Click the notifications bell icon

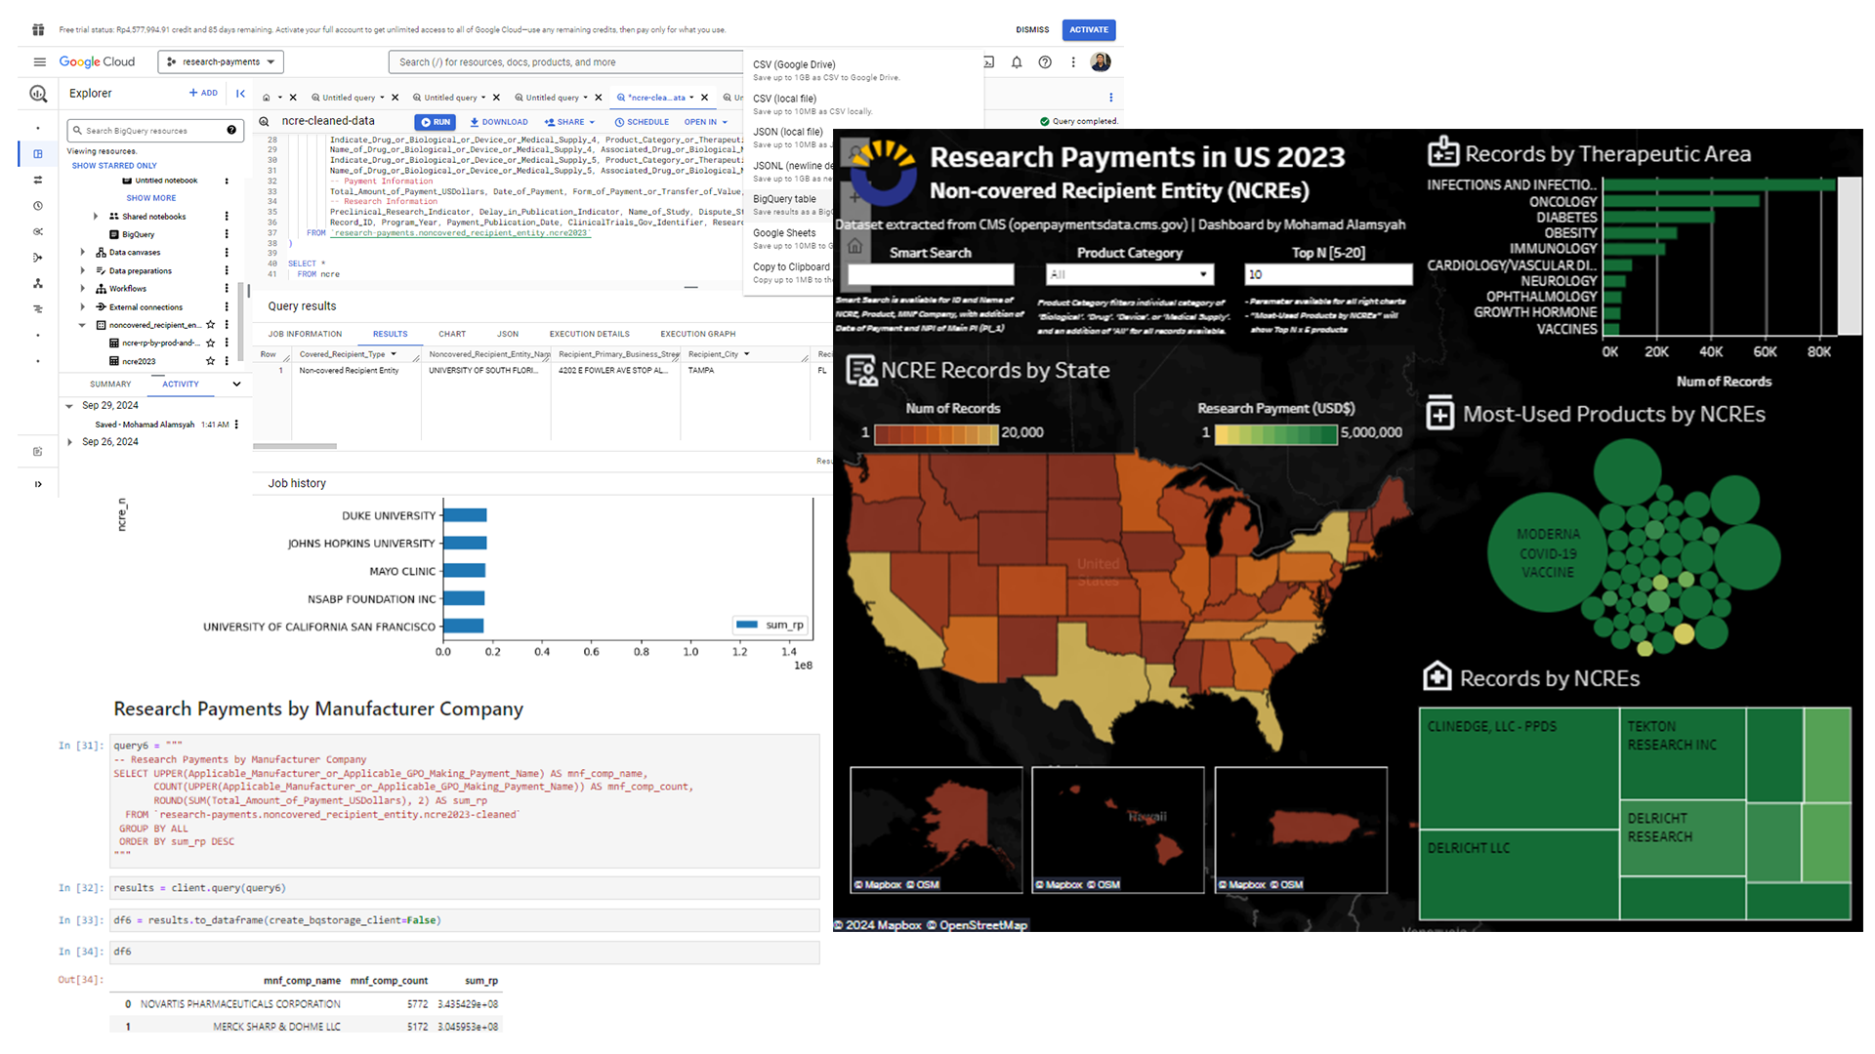(x=1017, y=61)
